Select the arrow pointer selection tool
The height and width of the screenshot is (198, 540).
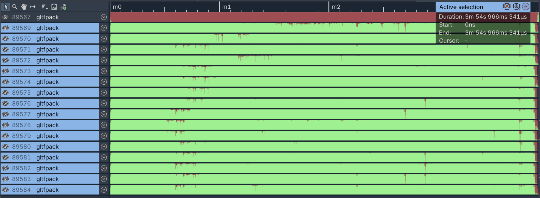[x=6, y=7]
